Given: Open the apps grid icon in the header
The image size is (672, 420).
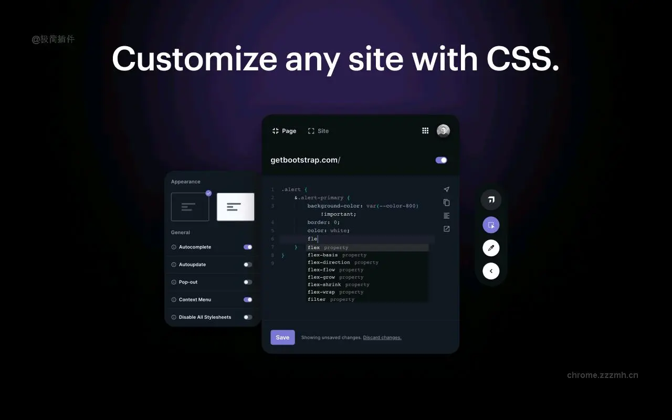Looking at the screenshot, I should pyautogui.click(x=425, y=130).
